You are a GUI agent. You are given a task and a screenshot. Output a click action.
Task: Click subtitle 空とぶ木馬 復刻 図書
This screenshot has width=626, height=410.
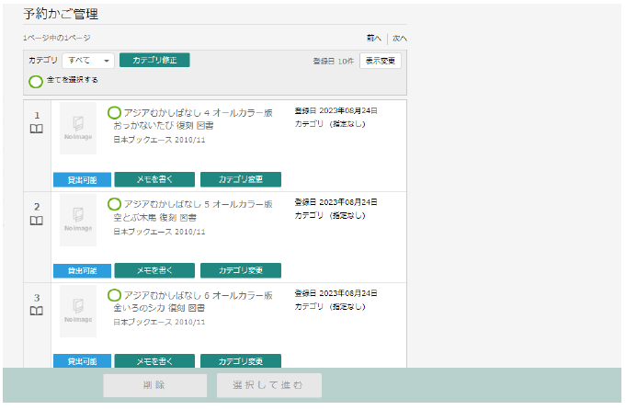(155, 218)
